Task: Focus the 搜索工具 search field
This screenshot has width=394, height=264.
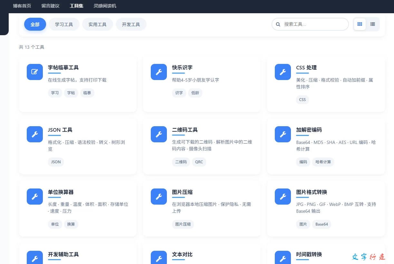Action: (310, 24)
